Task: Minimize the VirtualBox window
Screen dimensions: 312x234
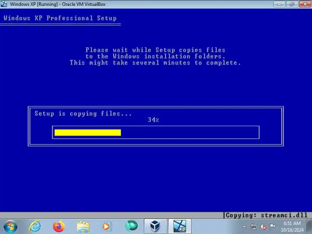Action: coord(279,4)
